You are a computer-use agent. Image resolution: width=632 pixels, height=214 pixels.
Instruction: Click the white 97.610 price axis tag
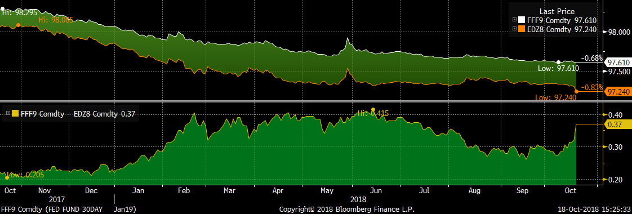tap(617, 63)
